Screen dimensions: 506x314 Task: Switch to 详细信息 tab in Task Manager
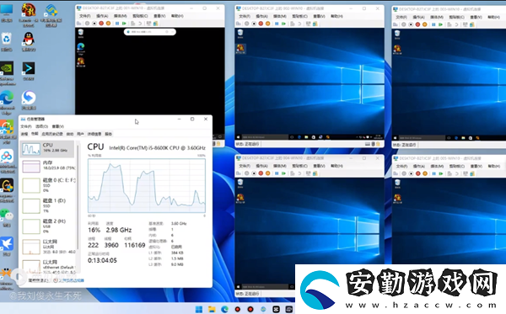(x=94, y=134)
